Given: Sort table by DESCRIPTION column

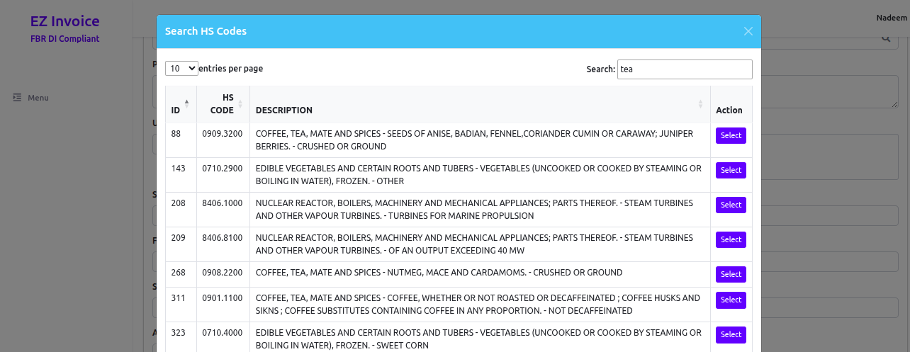Looking at the screenshot, I should [x=480, y=105].
